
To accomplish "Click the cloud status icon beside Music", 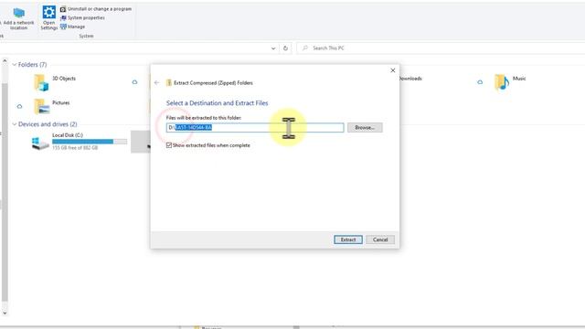I will tap(480, 82).
